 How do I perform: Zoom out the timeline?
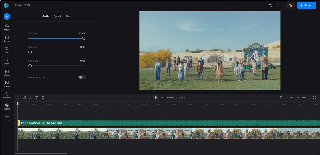tap(292, 98)
